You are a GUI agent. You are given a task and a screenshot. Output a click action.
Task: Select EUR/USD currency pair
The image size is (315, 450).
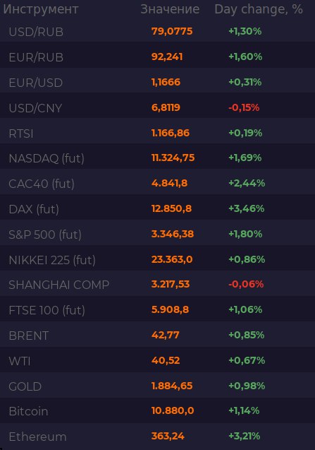36,83
